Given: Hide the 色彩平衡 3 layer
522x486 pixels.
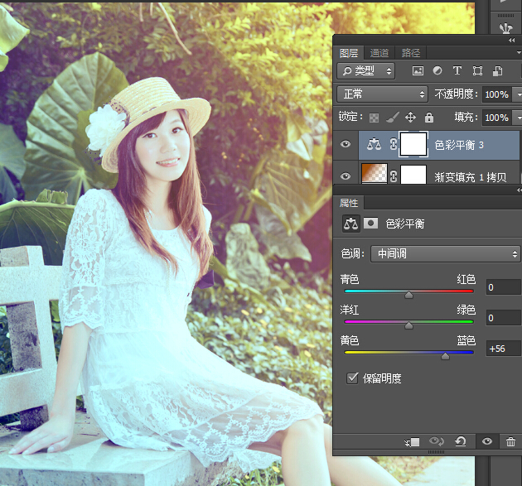Looking at the screenshot, I should pyautogui.click(x=346, y=144).
